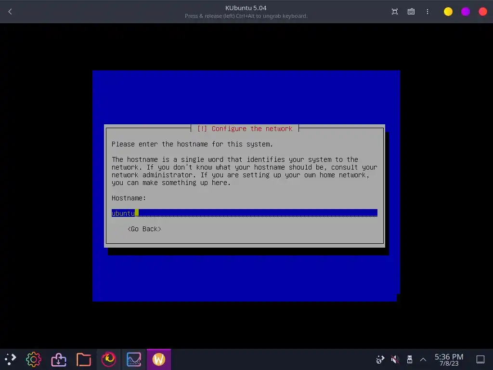Image resolution: width=493 pixels, height=370 pixels.
Task: Switch to the active W app in taskbar
Action: 159,359
